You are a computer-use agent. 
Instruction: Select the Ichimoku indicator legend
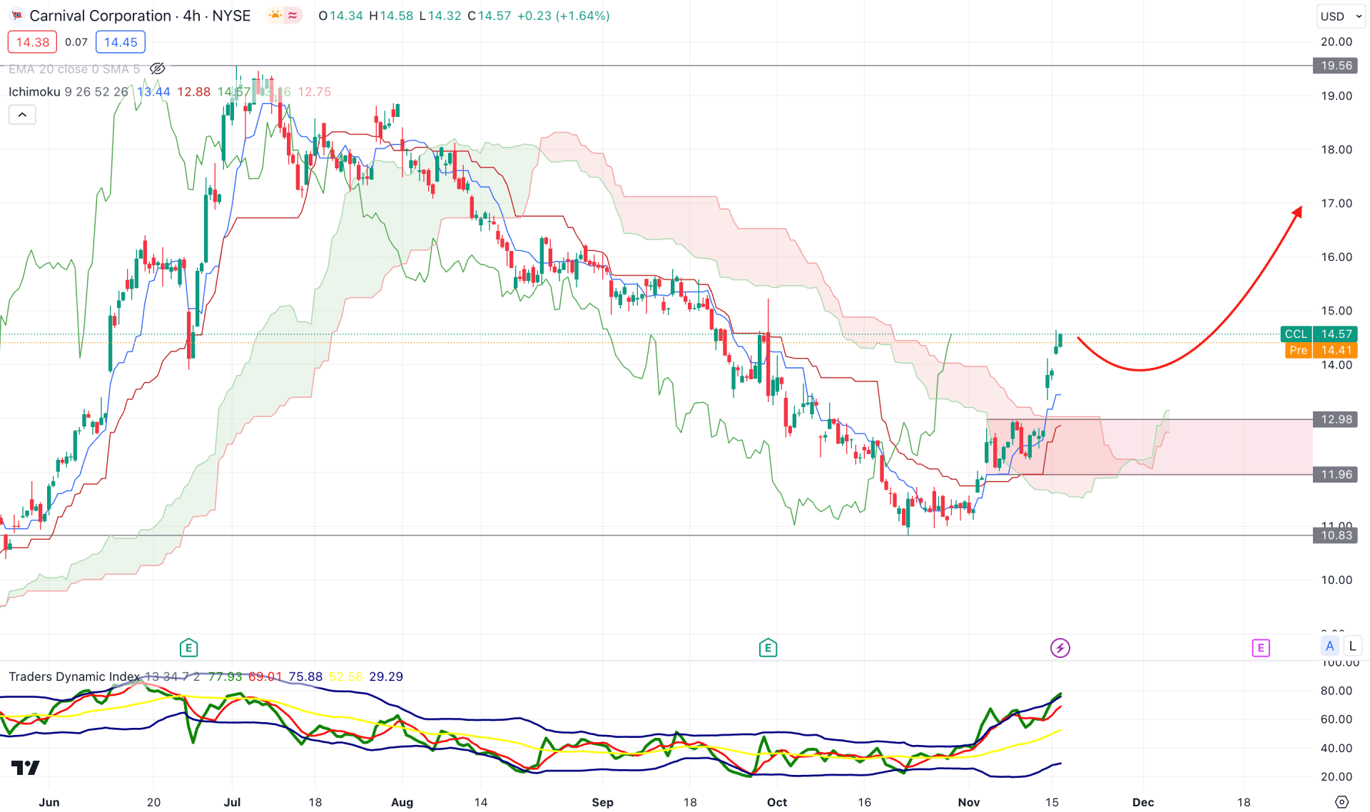click(68, 91)
